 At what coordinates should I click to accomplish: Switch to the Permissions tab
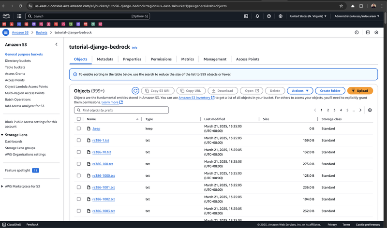click(x=161, y=59)
